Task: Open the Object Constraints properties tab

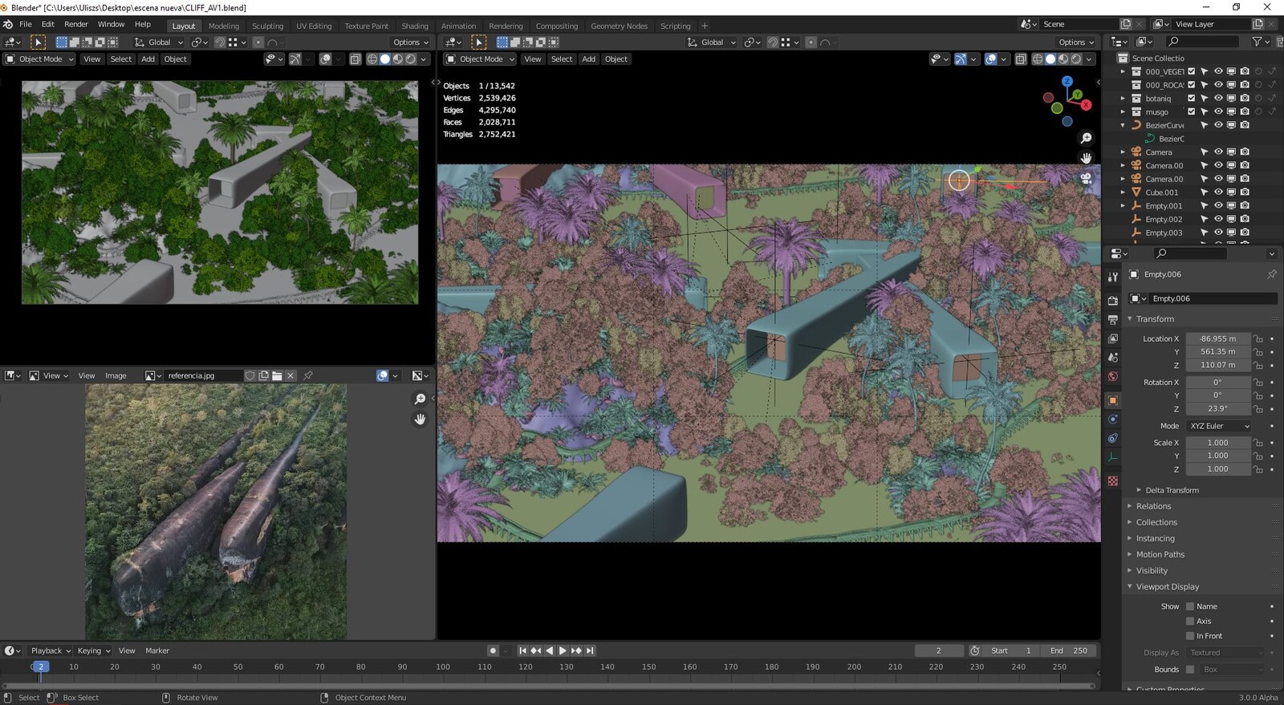Action: point(1112,439)
